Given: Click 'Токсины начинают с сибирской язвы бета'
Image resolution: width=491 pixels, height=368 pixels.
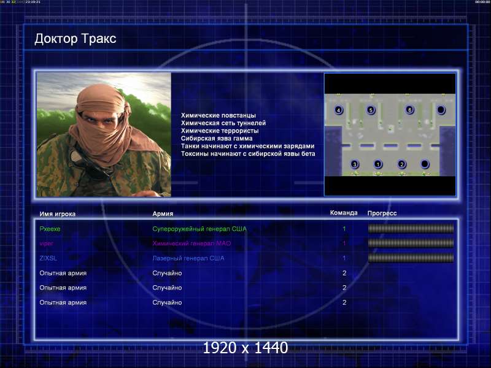Looking at the screenshot, I should coord(248,154).
